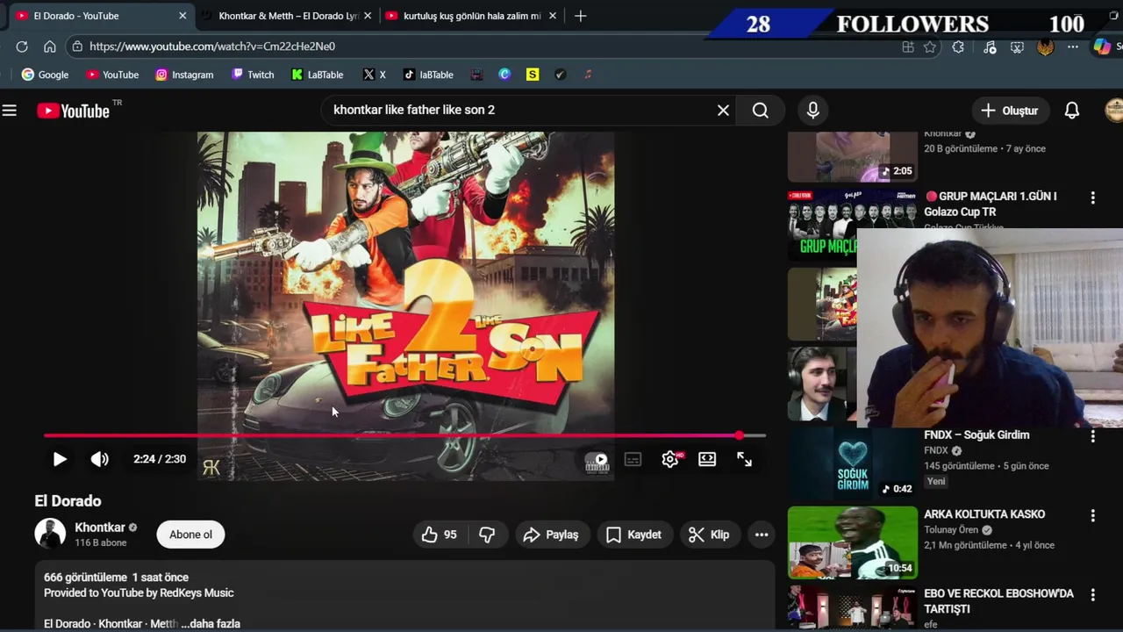The height and width of the screenshot is (632, 1123).
Task: Open the X bookmark
Action: point(375,75)
